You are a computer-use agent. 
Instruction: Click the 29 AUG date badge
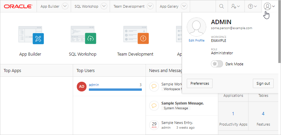[154, 125]
